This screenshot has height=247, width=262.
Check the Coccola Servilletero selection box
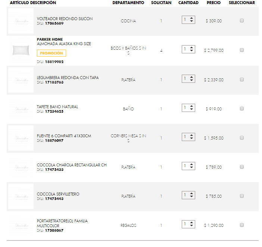(242, 196)
